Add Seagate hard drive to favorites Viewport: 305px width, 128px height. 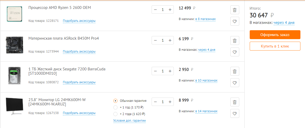(x=235, y=83)
